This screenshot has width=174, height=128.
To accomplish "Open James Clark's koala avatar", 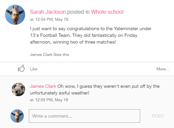I will click(18, 89).
